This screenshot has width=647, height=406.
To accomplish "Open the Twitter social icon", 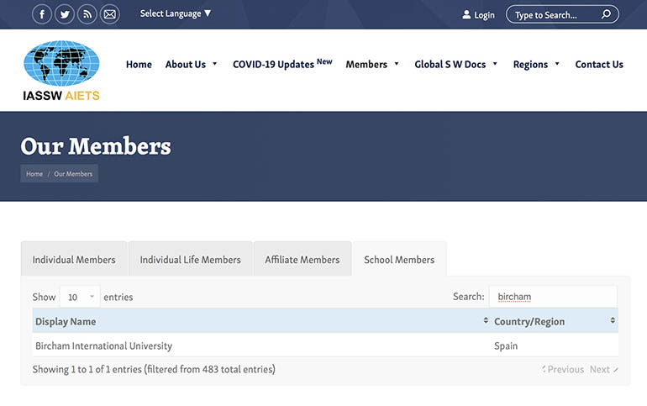I will coord(65,14).
